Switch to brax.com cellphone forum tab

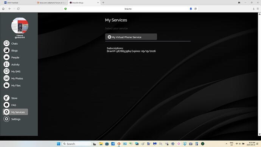(x=51, y=3)
